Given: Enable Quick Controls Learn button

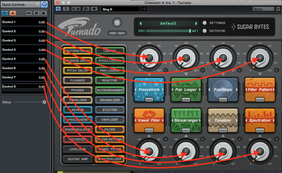Looking at the screenshot, I should [x=13, y=13].
